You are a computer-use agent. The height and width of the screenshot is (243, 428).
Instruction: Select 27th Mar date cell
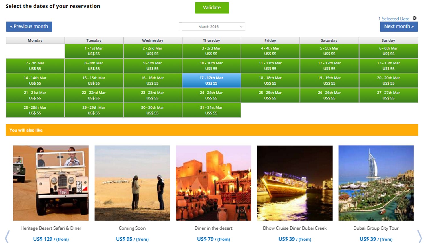(x=388, y=95)
